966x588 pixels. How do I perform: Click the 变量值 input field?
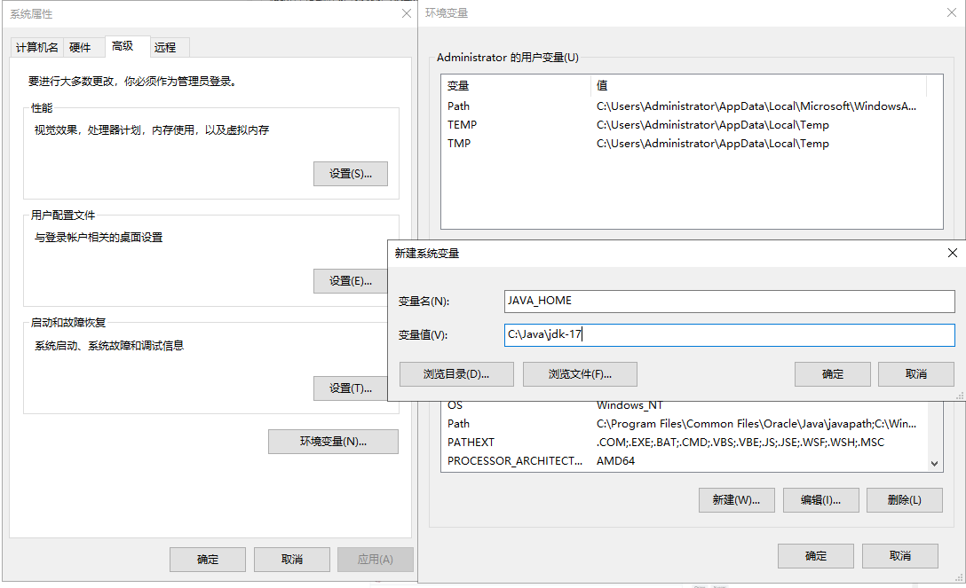pos(728,335)
